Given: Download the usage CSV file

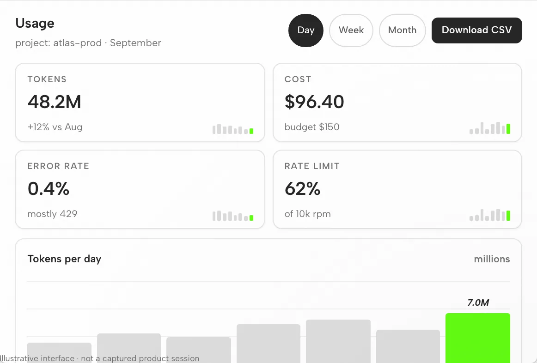Looking at the screenshot, I should [x=477, y=30].
